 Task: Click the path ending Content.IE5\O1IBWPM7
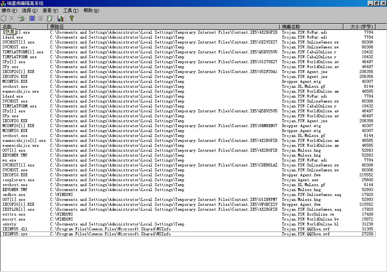click(164, 199)
